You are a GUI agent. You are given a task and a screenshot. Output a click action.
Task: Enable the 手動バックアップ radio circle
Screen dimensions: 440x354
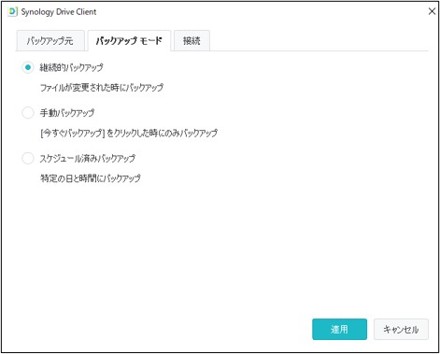click(28, 113)
